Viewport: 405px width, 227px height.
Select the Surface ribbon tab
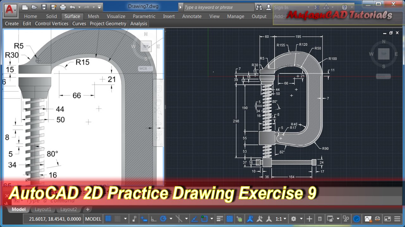pyautogui.click(x=72, y=16)
